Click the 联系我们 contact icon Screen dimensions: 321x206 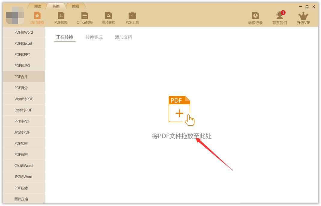point(280,17)
